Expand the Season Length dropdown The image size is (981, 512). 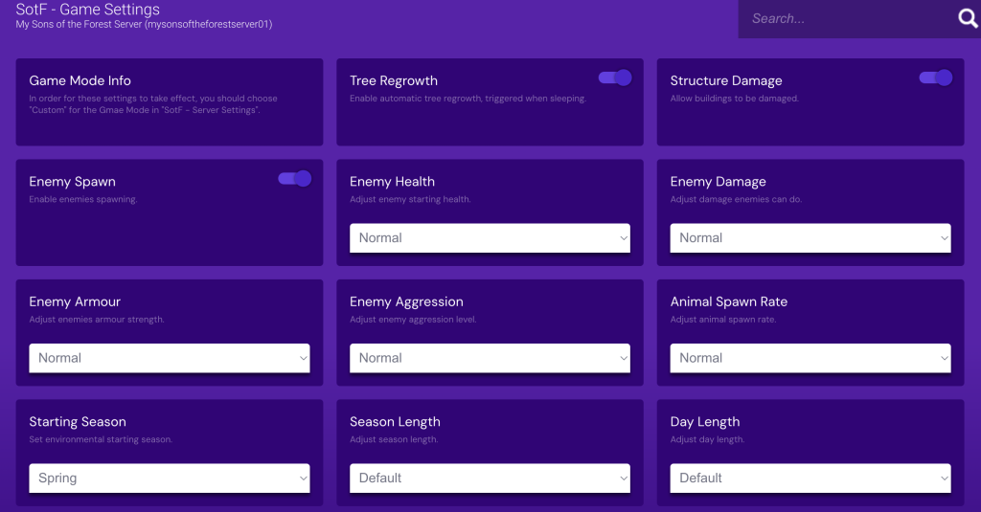pyautogui.click(x=490, y=479)
